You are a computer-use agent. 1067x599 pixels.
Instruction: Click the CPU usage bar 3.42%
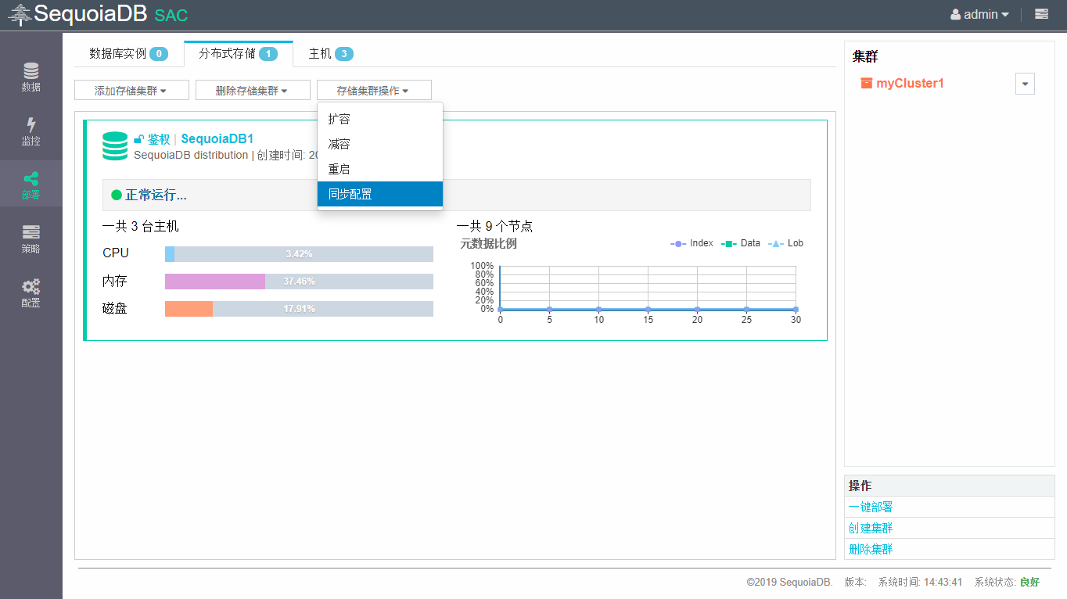299,254
